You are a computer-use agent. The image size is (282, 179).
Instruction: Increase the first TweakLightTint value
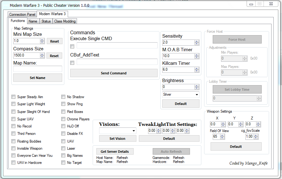159,130
